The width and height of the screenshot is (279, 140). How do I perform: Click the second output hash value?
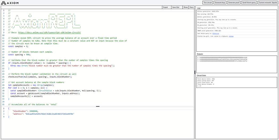(x=223, y=59)
